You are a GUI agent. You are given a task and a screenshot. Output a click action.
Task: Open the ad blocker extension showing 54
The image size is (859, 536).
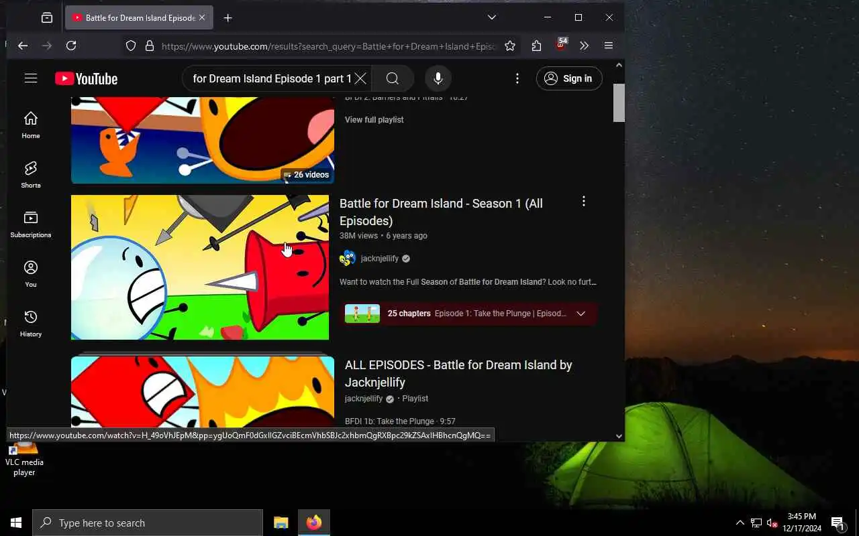coord(561,45)
